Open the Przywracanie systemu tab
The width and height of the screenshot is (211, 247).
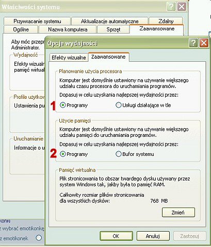(x=37, y=21)
